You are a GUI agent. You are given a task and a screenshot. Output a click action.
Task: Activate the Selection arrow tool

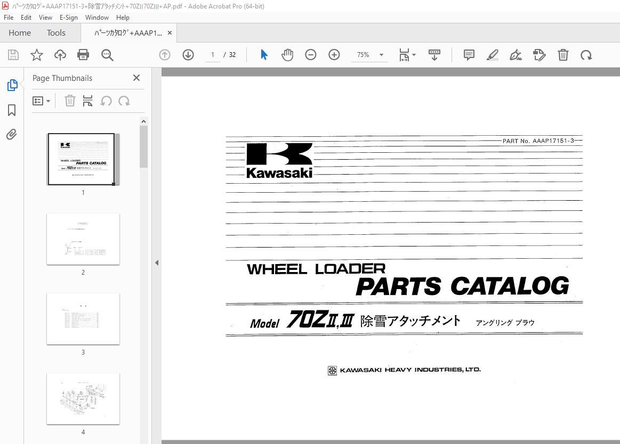tap(264, 55)
